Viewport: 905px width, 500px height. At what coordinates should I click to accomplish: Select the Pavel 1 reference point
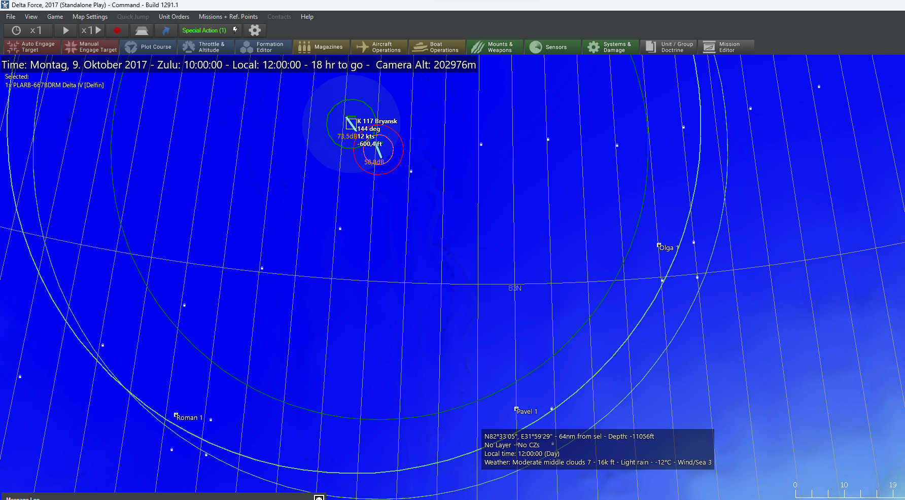point(516,409)
